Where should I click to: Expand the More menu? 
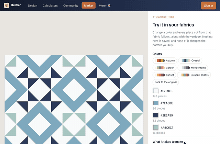104,5
